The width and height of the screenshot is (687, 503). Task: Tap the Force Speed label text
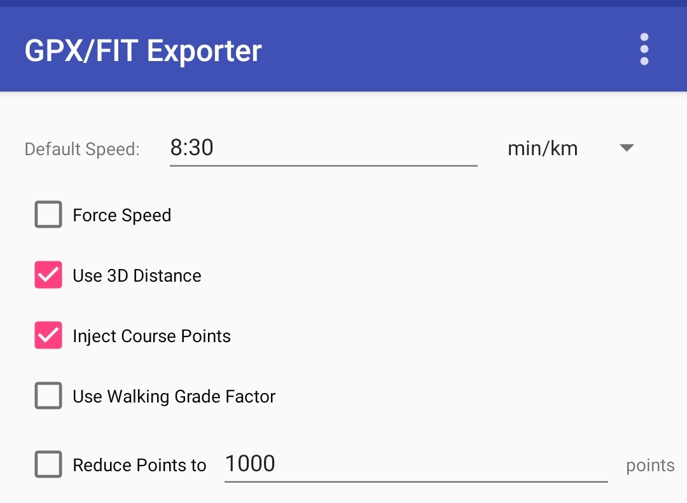click(x=122, y=216)
